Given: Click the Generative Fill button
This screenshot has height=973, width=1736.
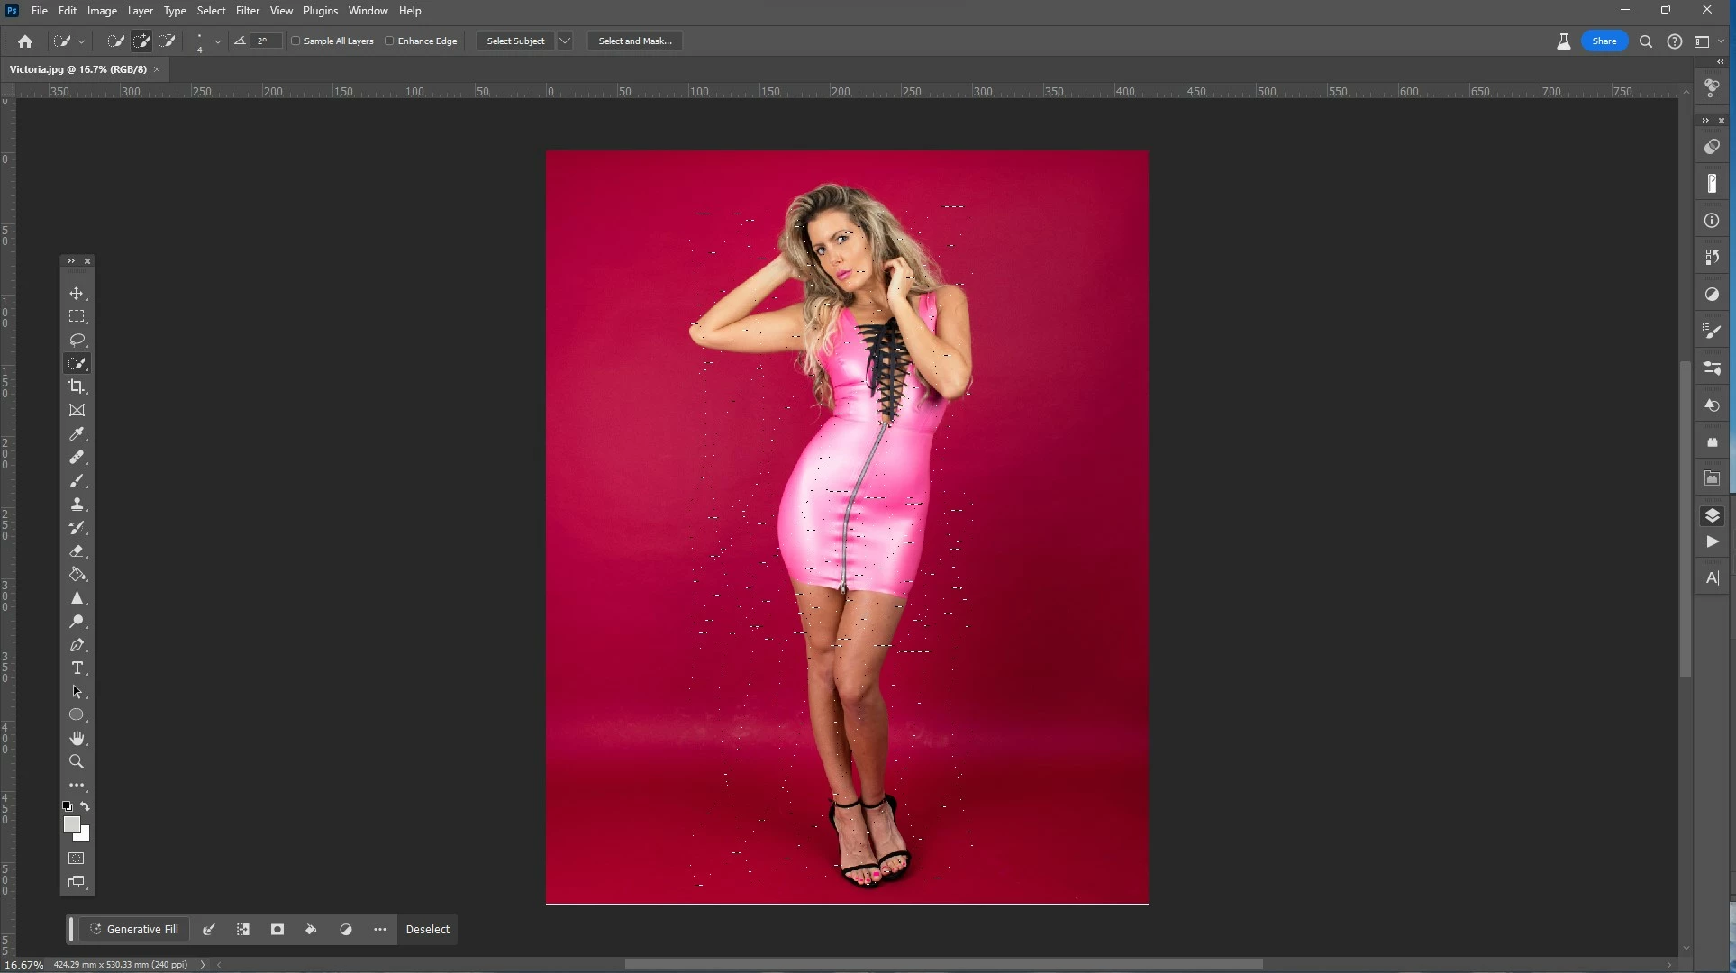Looking at the screenshot, I should coord(134,929).
